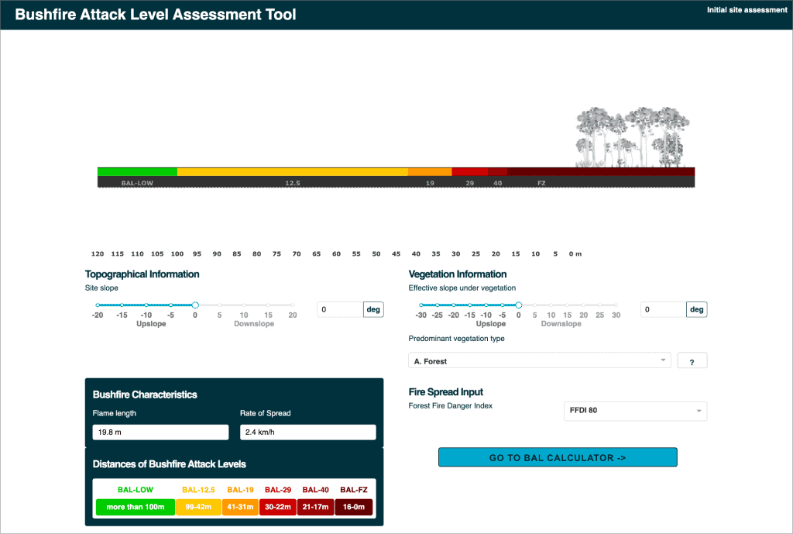Click the Rate of Spread value field
Screen dimensions: 793x534
(x=307, y=432)
